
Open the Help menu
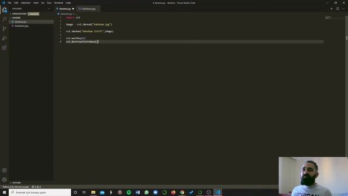coord(68,3)
